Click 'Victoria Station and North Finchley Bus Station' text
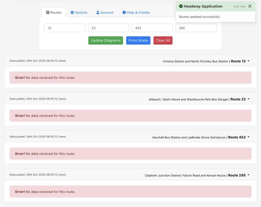Screen dimensions: 261x207 [195, 61]
